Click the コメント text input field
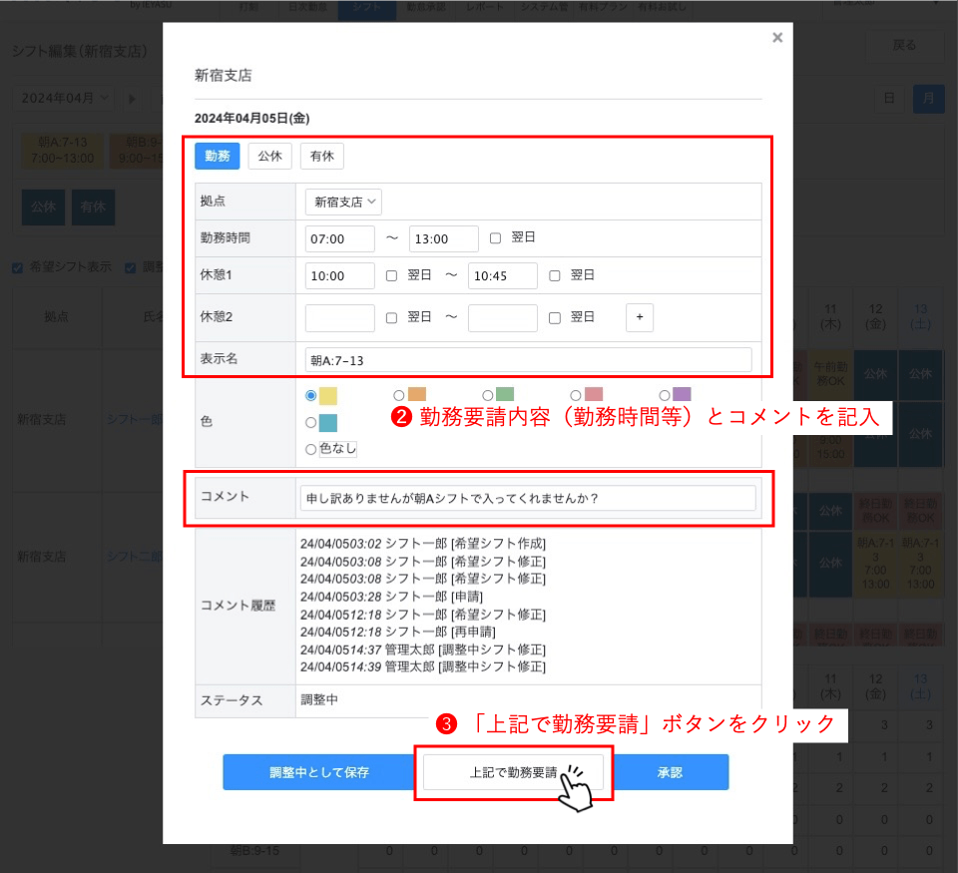Viewport: 958px width, 873px height. click(x=527, y=498)
